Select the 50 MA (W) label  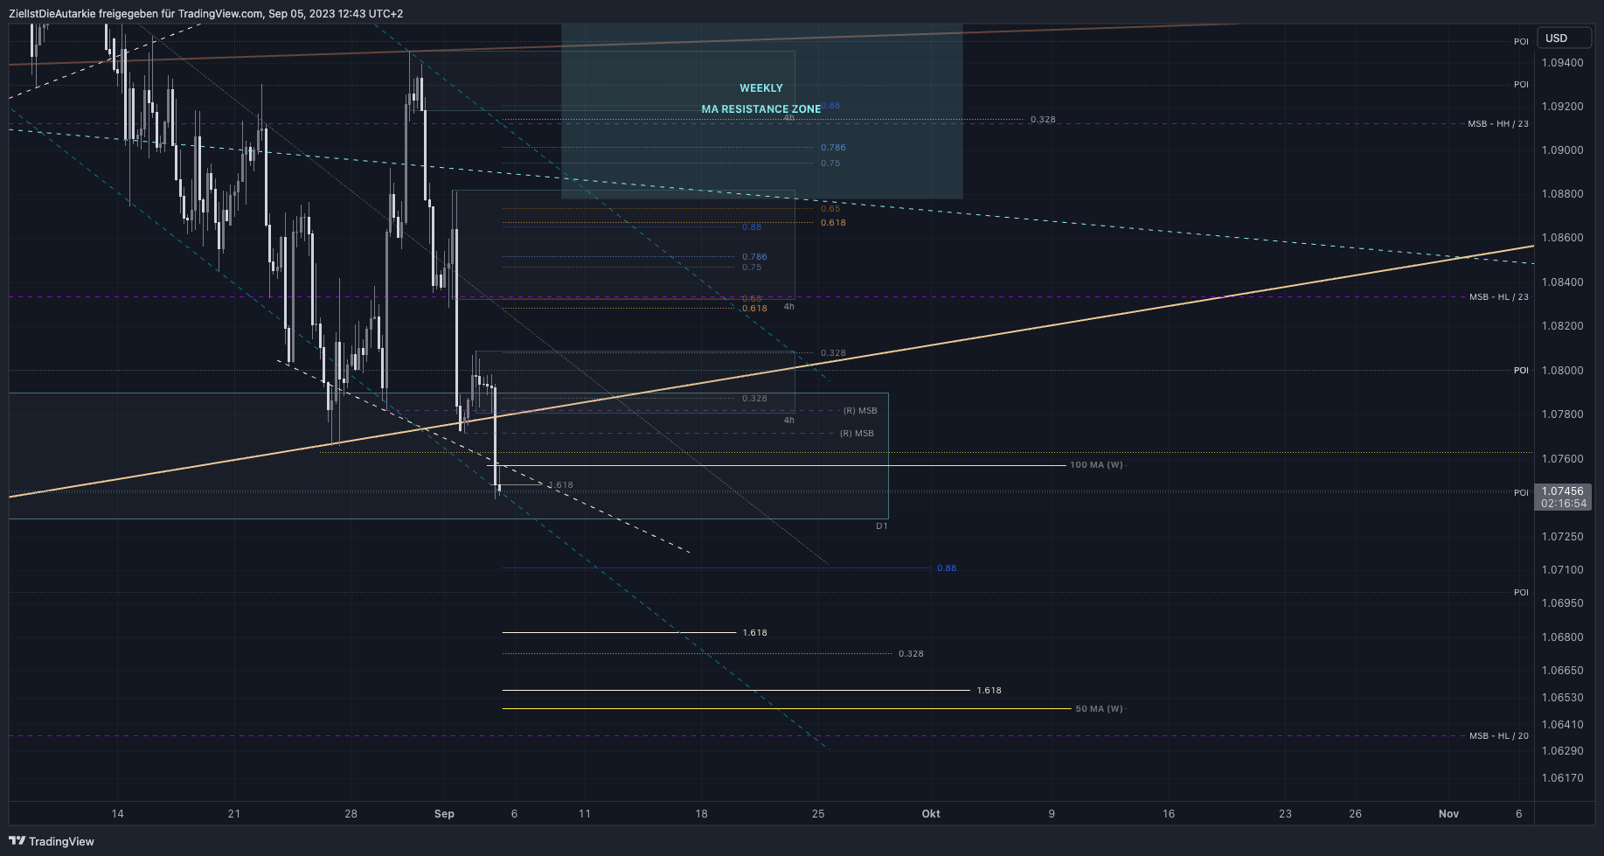1100,709
